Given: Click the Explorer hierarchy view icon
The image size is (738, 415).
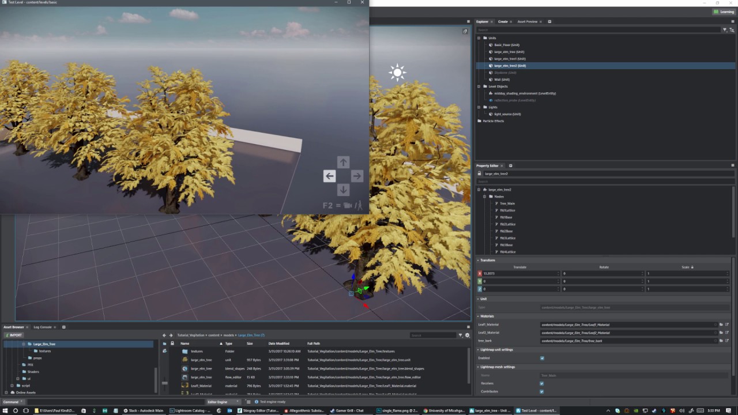Looking at the screenshot, I should pyautogui.click(x=732, y=29).
